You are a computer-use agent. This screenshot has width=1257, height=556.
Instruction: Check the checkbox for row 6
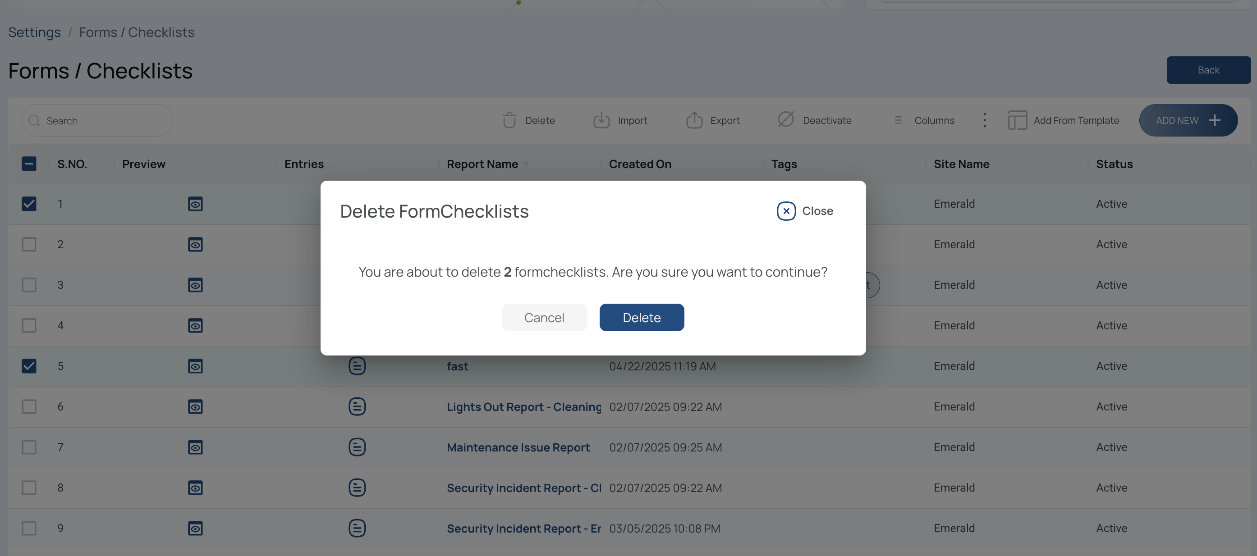coord(29,406)
